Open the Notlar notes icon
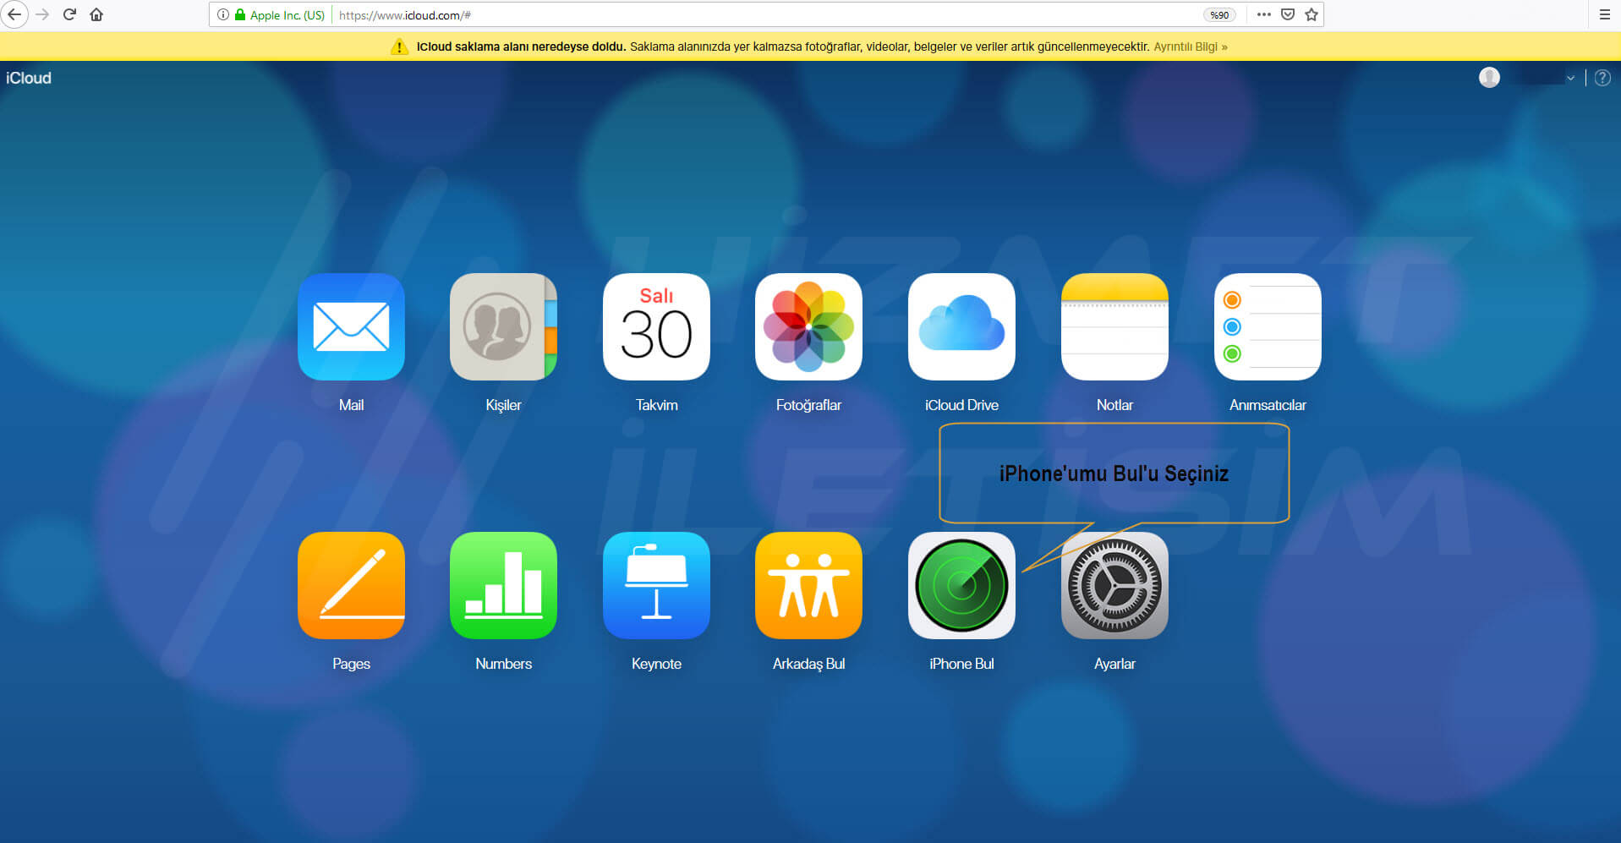 point(1114,326)
